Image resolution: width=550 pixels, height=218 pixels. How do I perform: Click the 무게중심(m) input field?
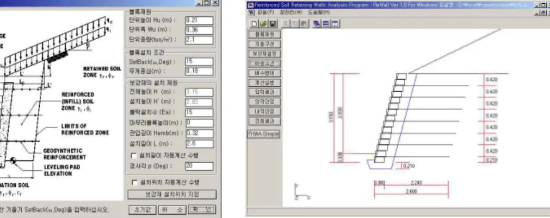(x=199, y=72)
